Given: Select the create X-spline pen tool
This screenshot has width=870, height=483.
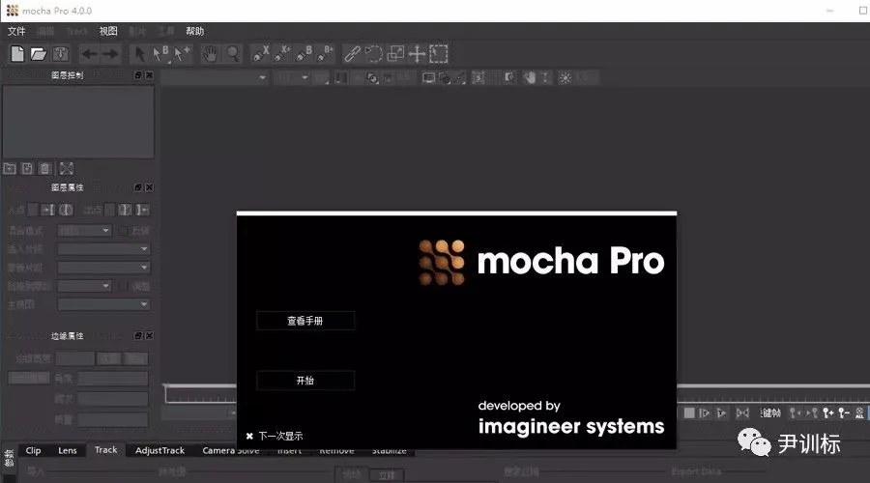Looking at the screenshot, I should point(260,54).
